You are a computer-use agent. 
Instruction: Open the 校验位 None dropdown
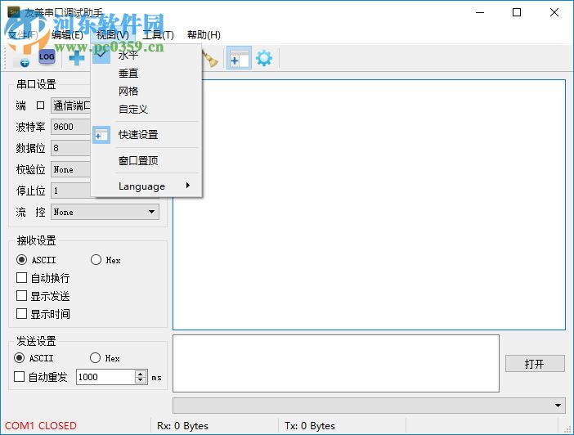click(x=71, y=169)
